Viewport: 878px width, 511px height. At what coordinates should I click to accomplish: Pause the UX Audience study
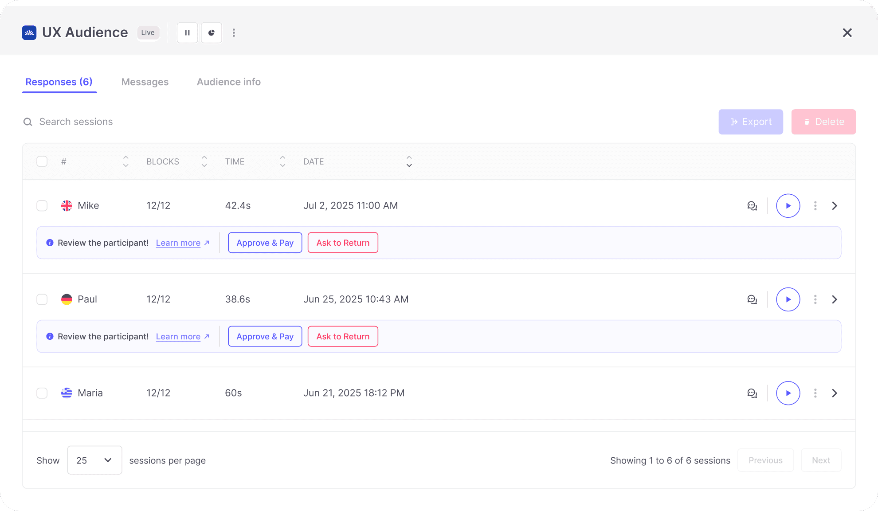pos(187,33)
